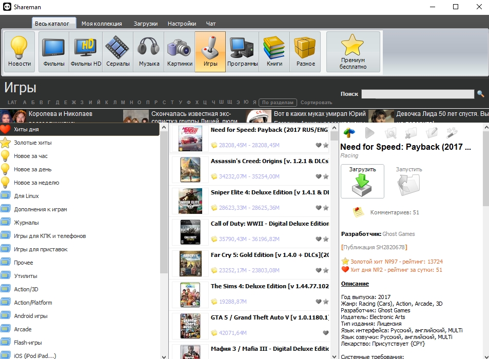The width and height of the screenshot is (489, 359).
Task: Open the Android игры section
Action: click(x=80, y=316)
